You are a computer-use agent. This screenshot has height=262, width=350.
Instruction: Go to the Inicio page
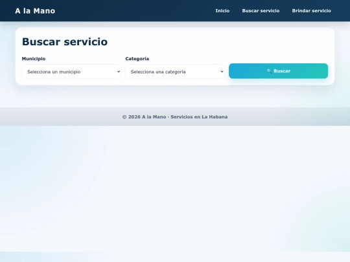[222, 11]
